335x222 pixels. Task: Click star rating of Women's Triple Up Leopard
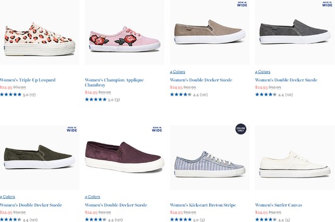(11, 94)
